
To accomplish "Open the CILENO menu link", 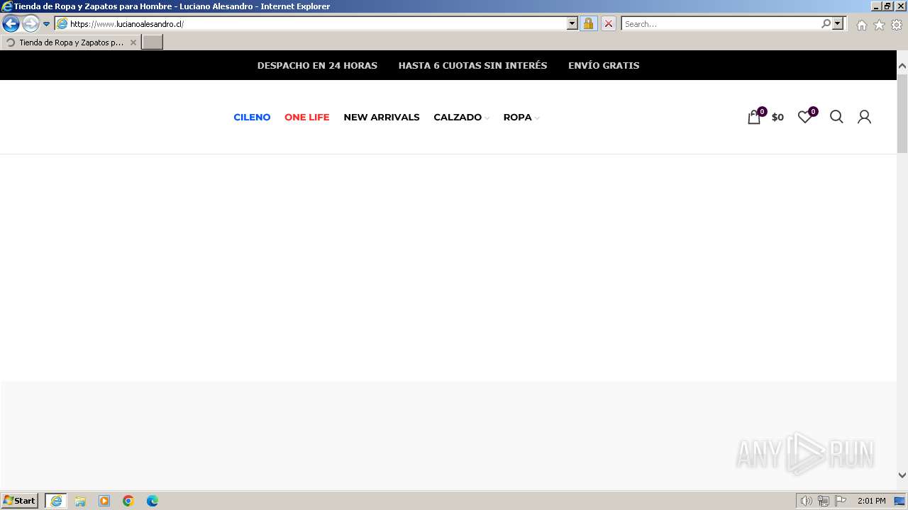I will click(252, 118).
